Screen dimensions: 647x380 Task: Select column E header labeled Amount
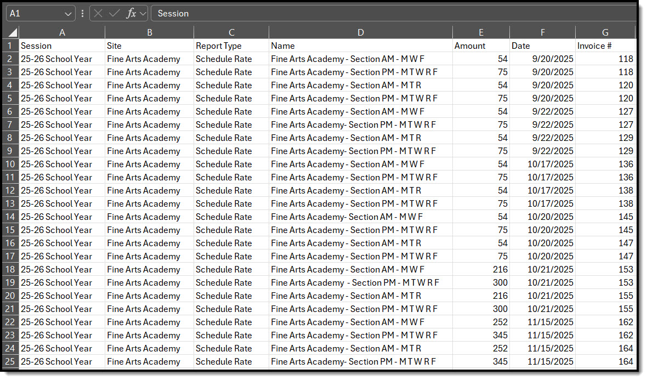tap(481, 32)
